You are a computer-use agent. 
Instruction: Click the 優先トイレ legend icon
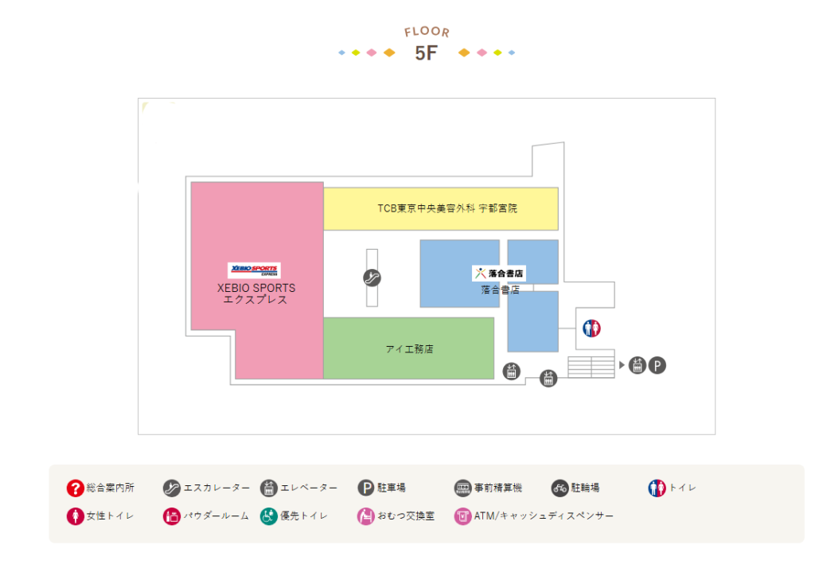269,516
